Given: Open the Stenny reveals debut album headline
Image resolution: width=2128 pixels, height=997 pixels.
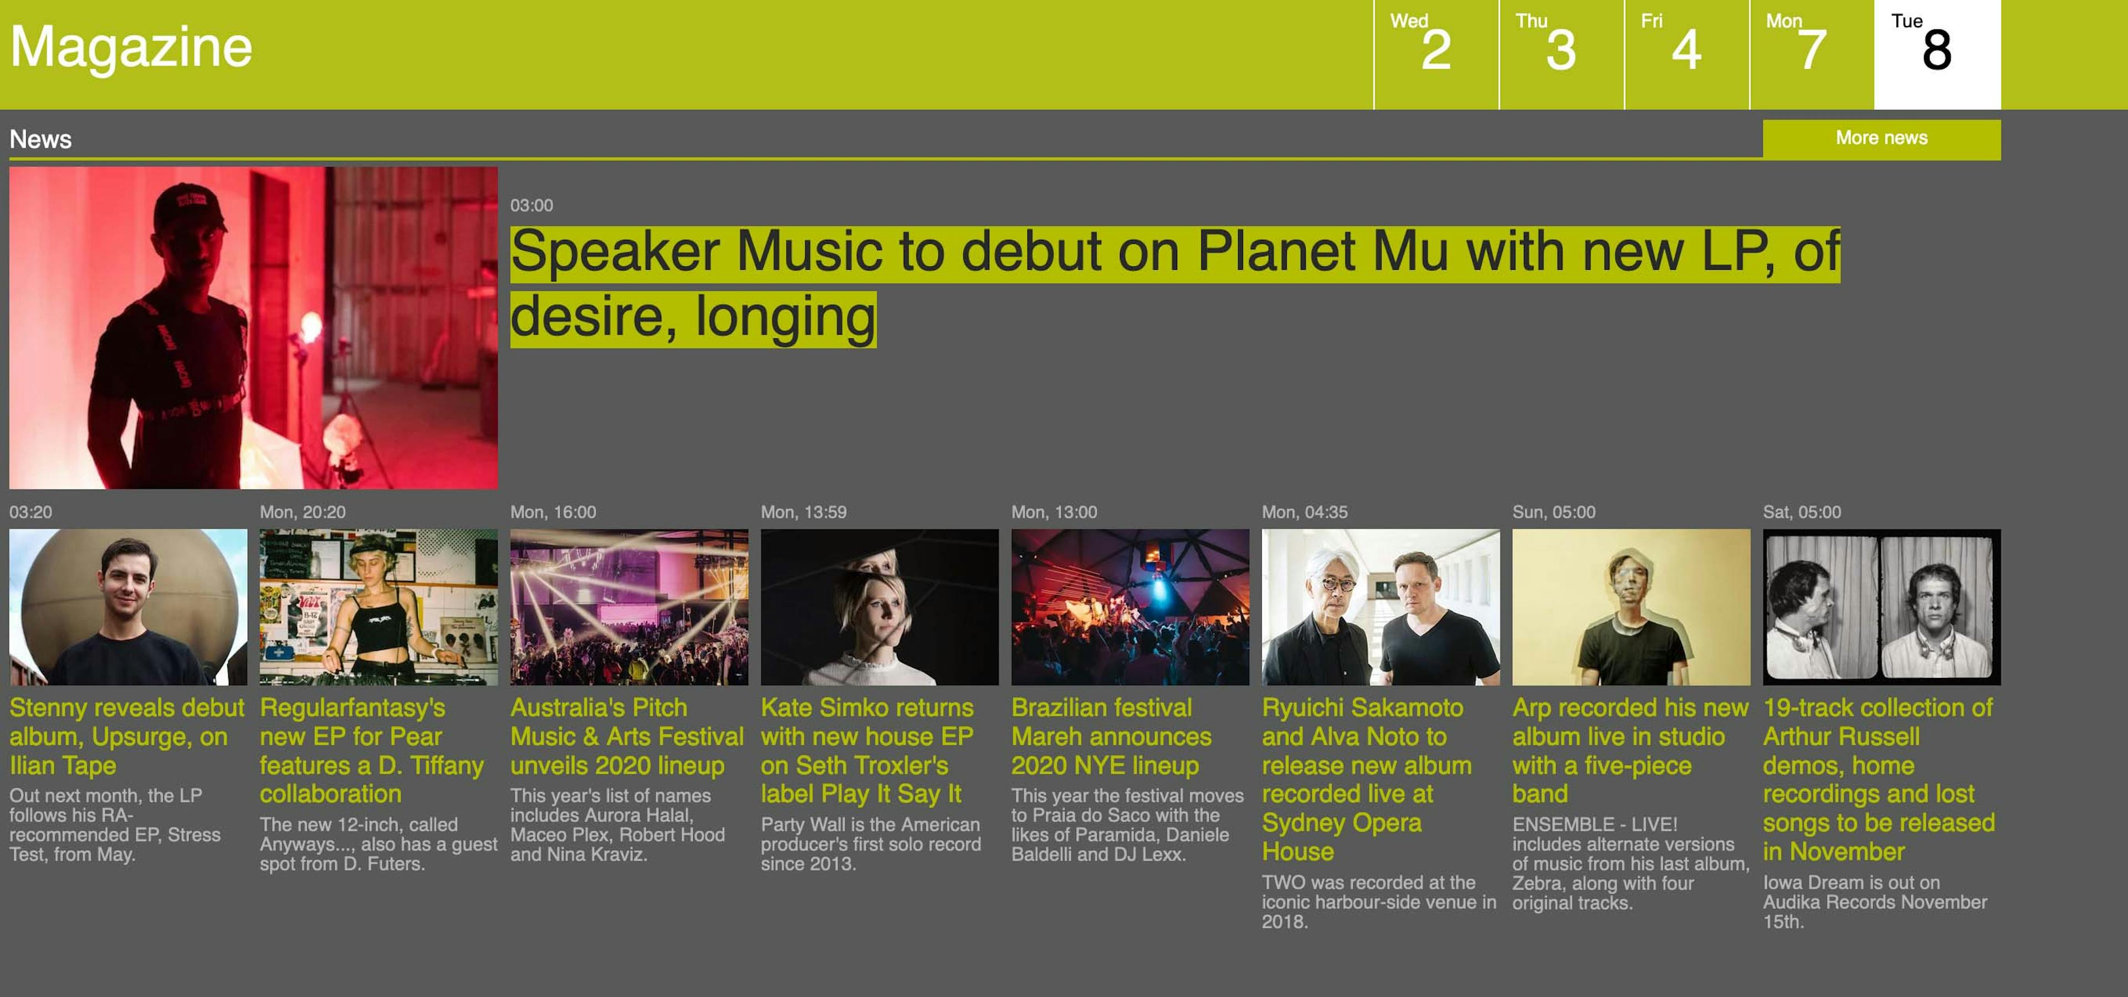Looking at the screenshot, I should [x=127, y=736].
